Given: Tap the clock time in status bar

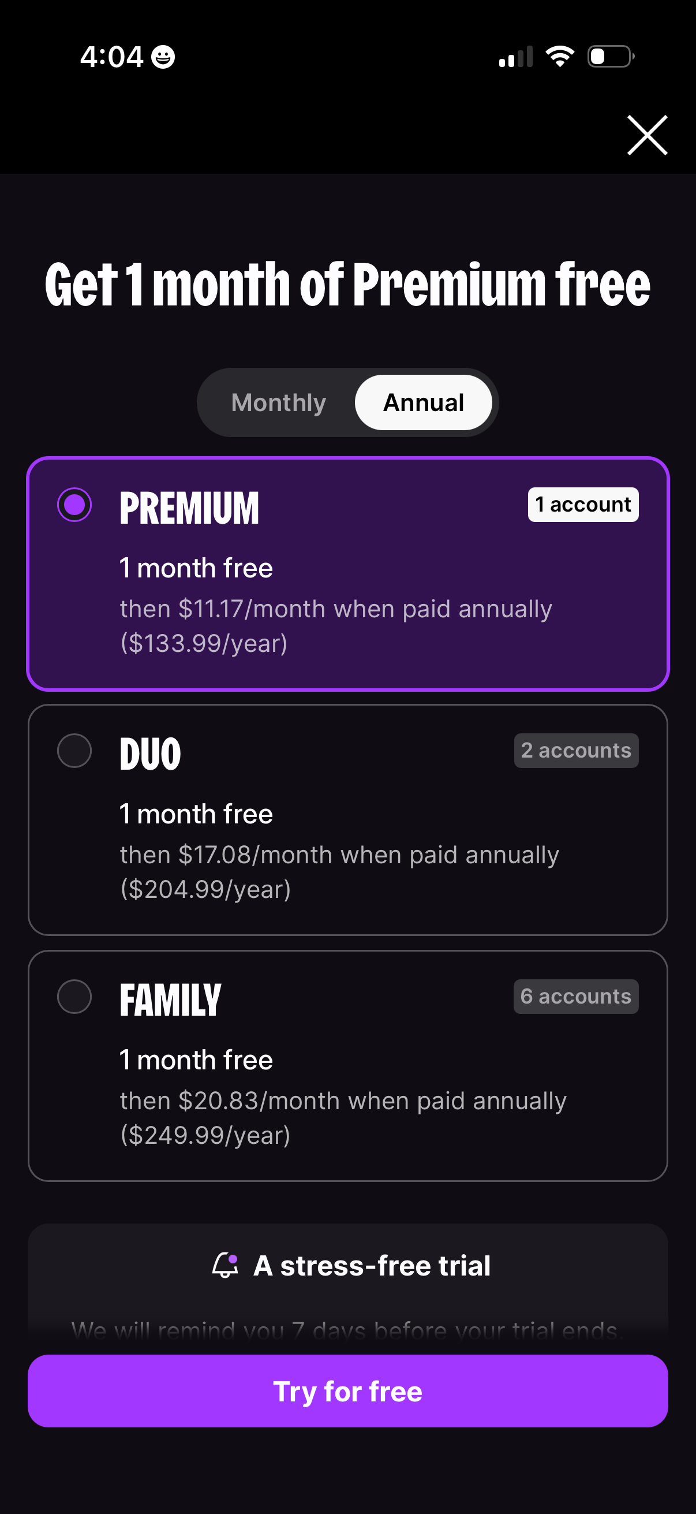Looking at the screenshot, I should click(x=111, y=57).
